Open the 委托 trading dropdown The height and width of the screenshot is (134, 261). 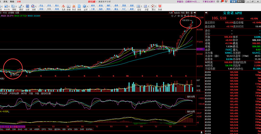[x=241, y=2]
